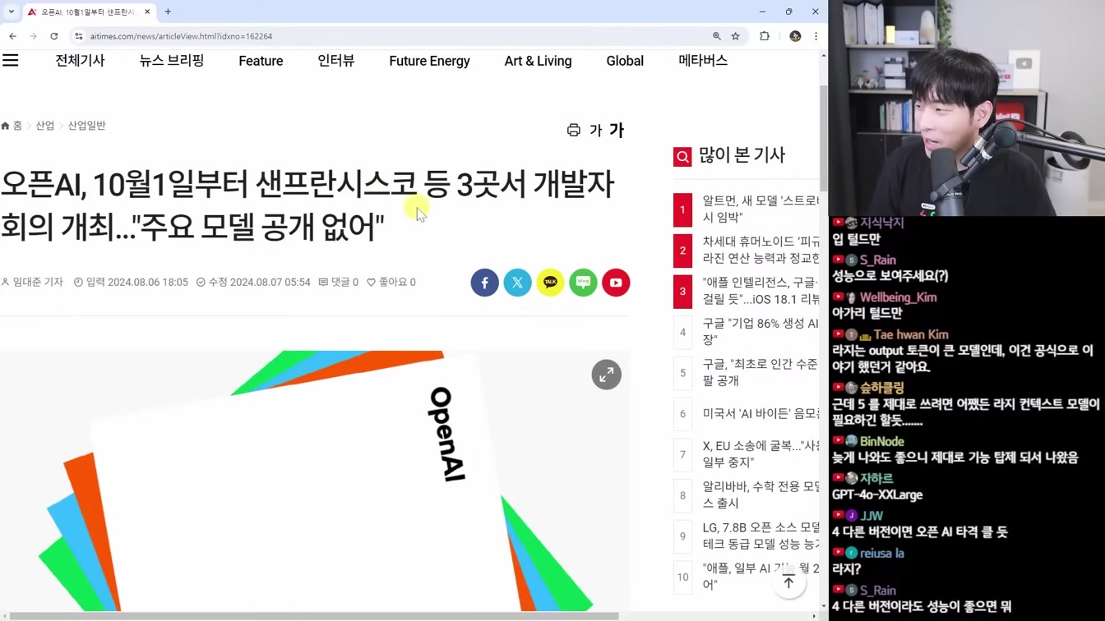Click chat username Wellbeing_Kim
The width and height of the screenshot is (1105, 621).
[898, 297]
